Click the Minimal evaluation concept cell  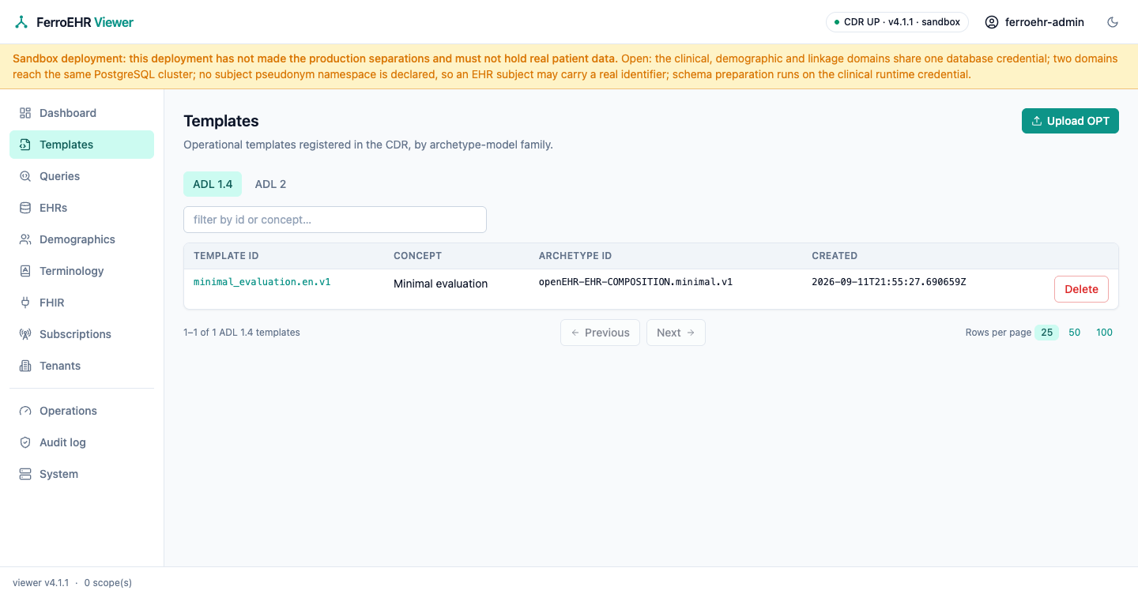click(x=440, y=284)
